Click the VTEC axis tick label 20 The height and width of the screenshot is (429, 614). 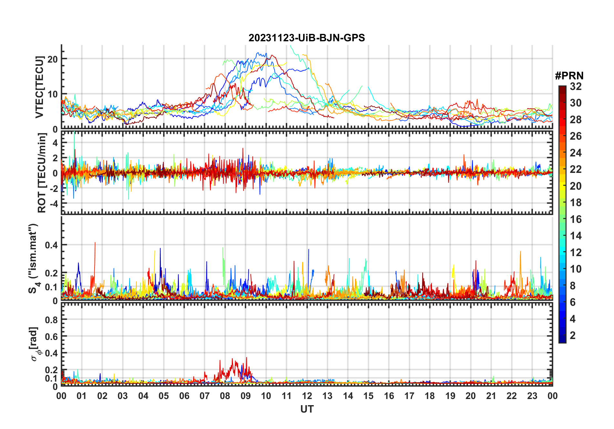[x=53, y=59]
